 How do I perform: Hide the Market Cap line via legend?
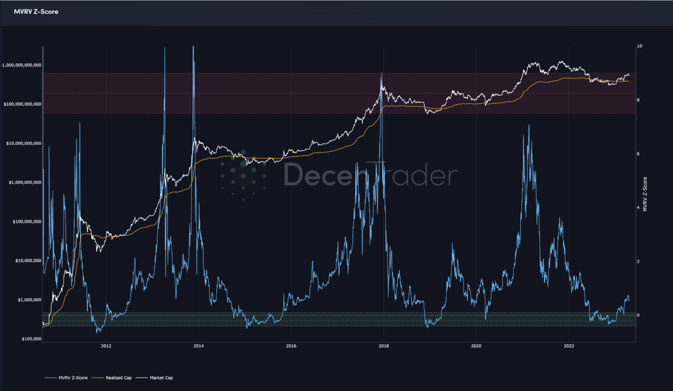(x=162, y=378)
